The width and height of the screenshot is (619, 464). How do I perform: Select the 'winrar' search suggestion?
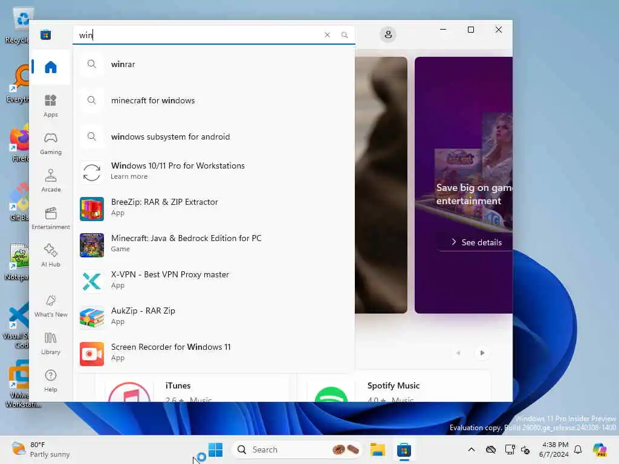(x=213, y=64)
